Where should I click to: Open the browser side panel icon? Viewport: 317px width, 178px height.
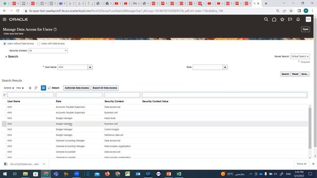pyautogui.click(x=299, y=11)
